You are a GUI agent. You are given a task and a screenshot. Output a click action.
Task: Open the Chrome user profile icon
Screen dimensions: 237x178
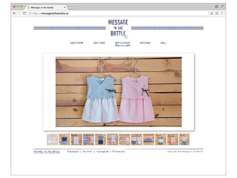[217, 7]
